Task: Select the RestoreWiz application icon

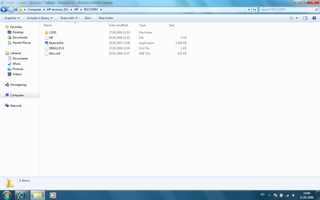Action: 46,43
